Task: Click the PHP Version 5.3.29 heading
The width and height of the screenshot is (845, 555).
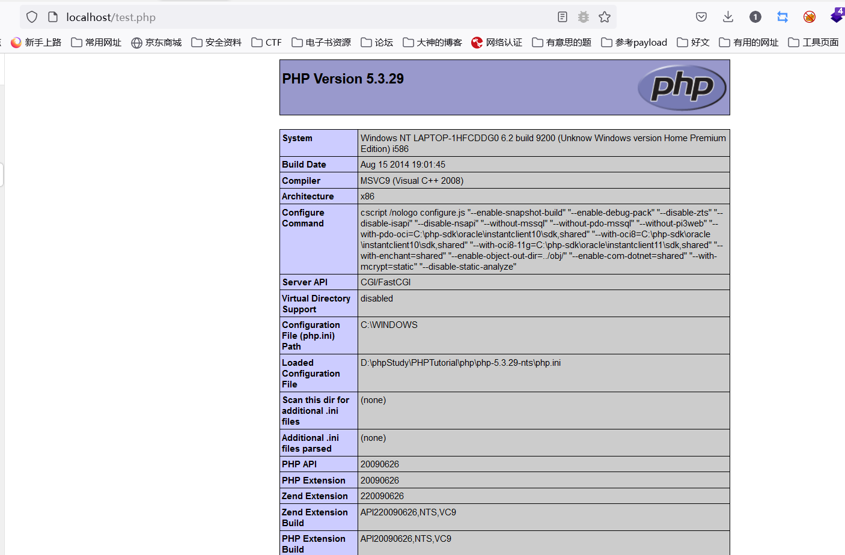Action: pos(343,79)
